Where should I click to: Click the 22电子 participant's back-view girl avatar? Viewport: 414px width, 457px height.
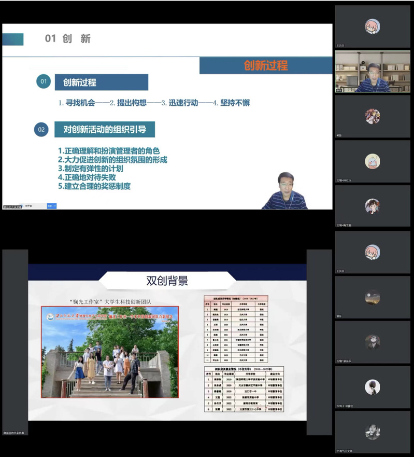(x=372, y=386)
